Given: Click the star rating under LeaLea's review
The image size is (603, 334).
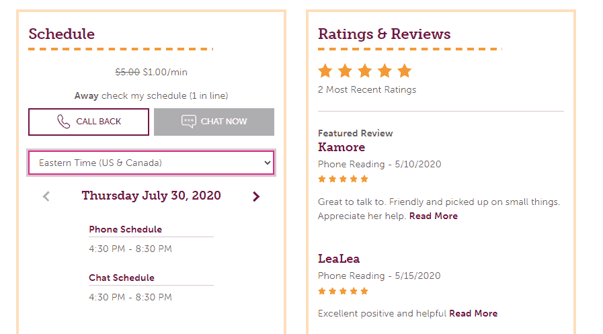Looking at the screenshot, I should coord(343,291).
